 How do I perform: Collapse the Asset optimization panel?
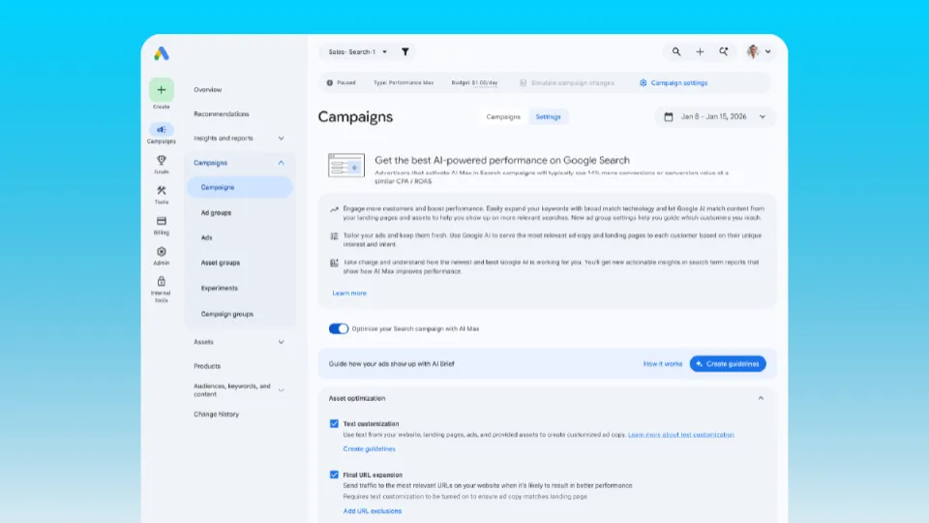coord(761,398)
